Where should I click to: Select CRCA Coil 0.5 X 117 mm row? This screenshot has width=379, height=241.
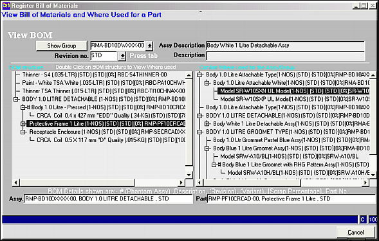coord(111,140)
